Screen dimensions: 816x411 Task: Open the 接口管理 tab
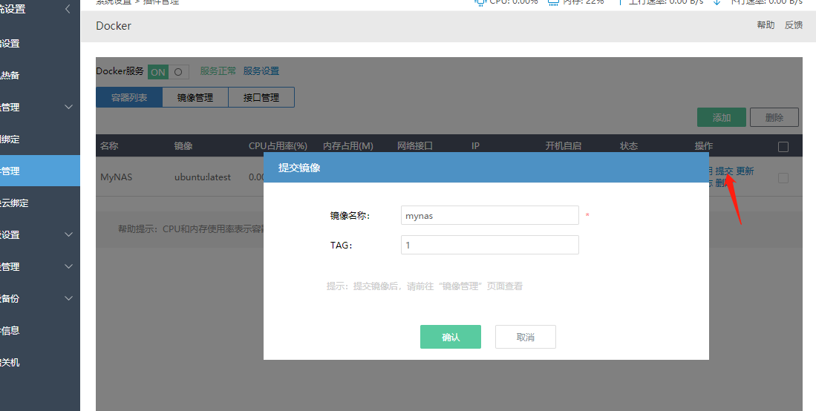261,97
